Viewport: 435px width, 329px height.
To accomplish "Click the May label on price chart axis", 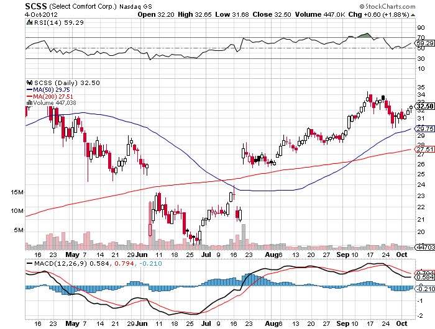I will click(73, 255).
